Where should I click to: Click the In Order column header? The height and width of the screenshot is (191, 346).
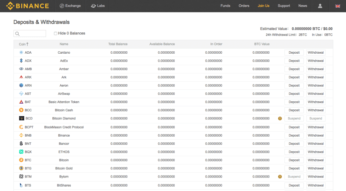pos(216,44)
